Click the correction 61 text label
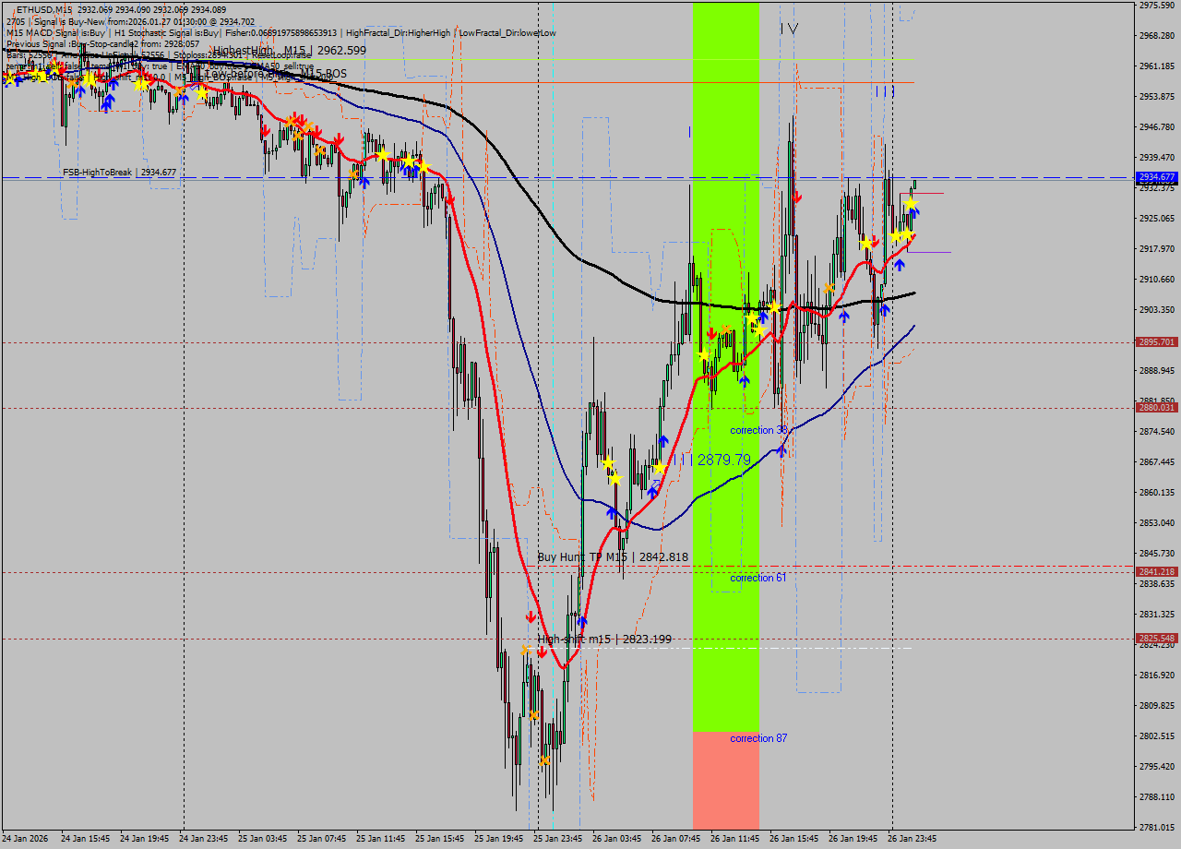Image resolution: width=1181 pixels, height=849 pixels. [758, 578]
